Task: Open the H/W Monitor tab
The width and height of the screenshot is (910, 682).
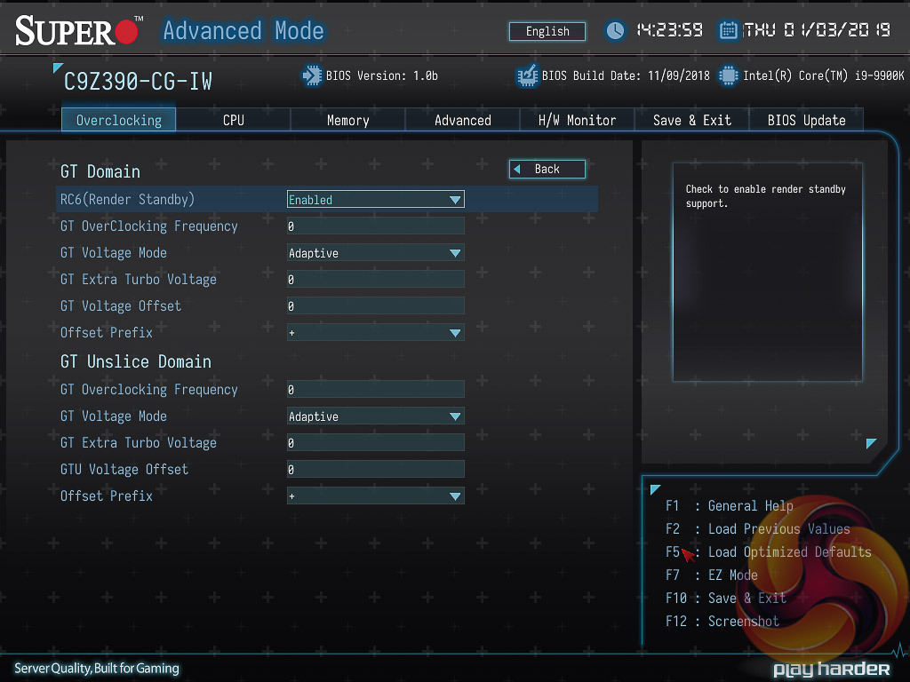Action: pyautogui.click(x=577, y=120)
